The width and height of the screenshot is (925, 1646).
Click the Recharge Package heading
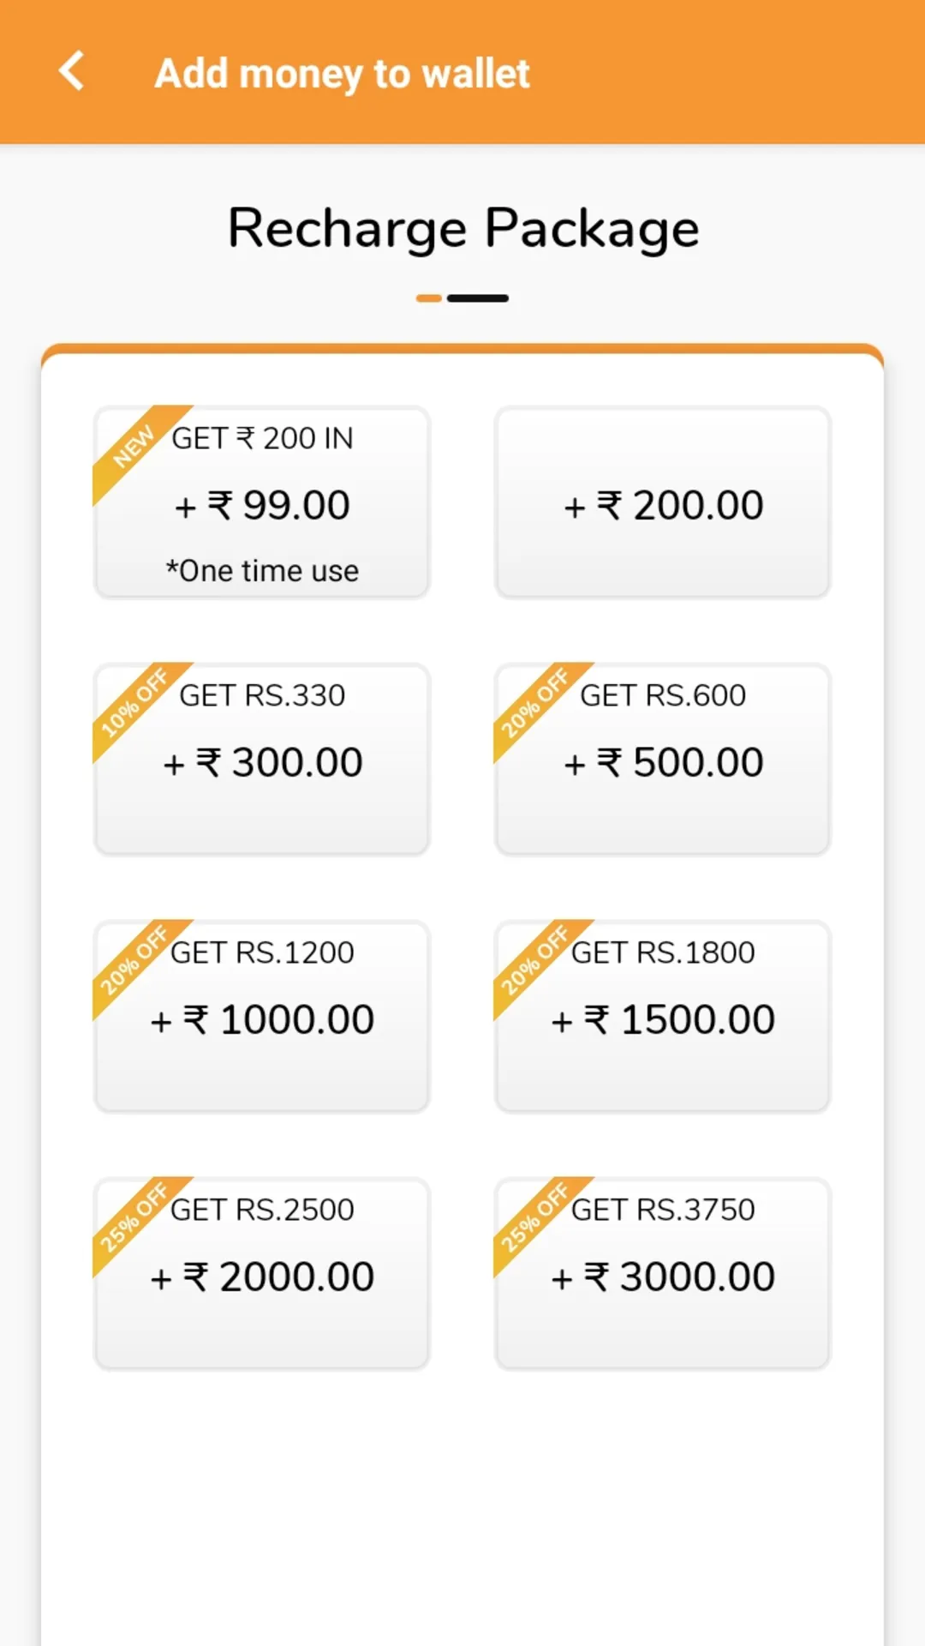click(x=463, y=229)
